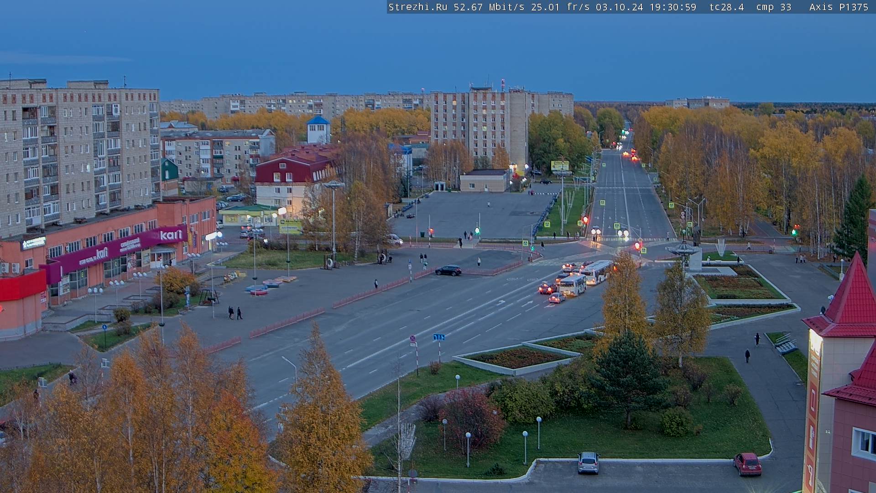Select the 52.67 Mbit/s bitrate readout
This screenshot has height=493, width=876.
click(489, 7)
